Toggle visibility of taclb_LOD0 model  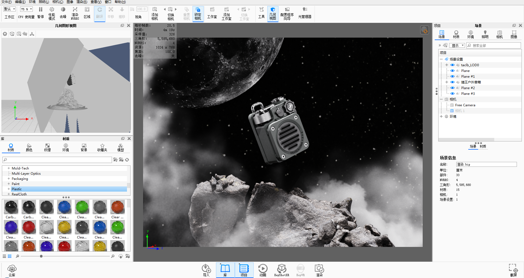(x=452, y=65)
